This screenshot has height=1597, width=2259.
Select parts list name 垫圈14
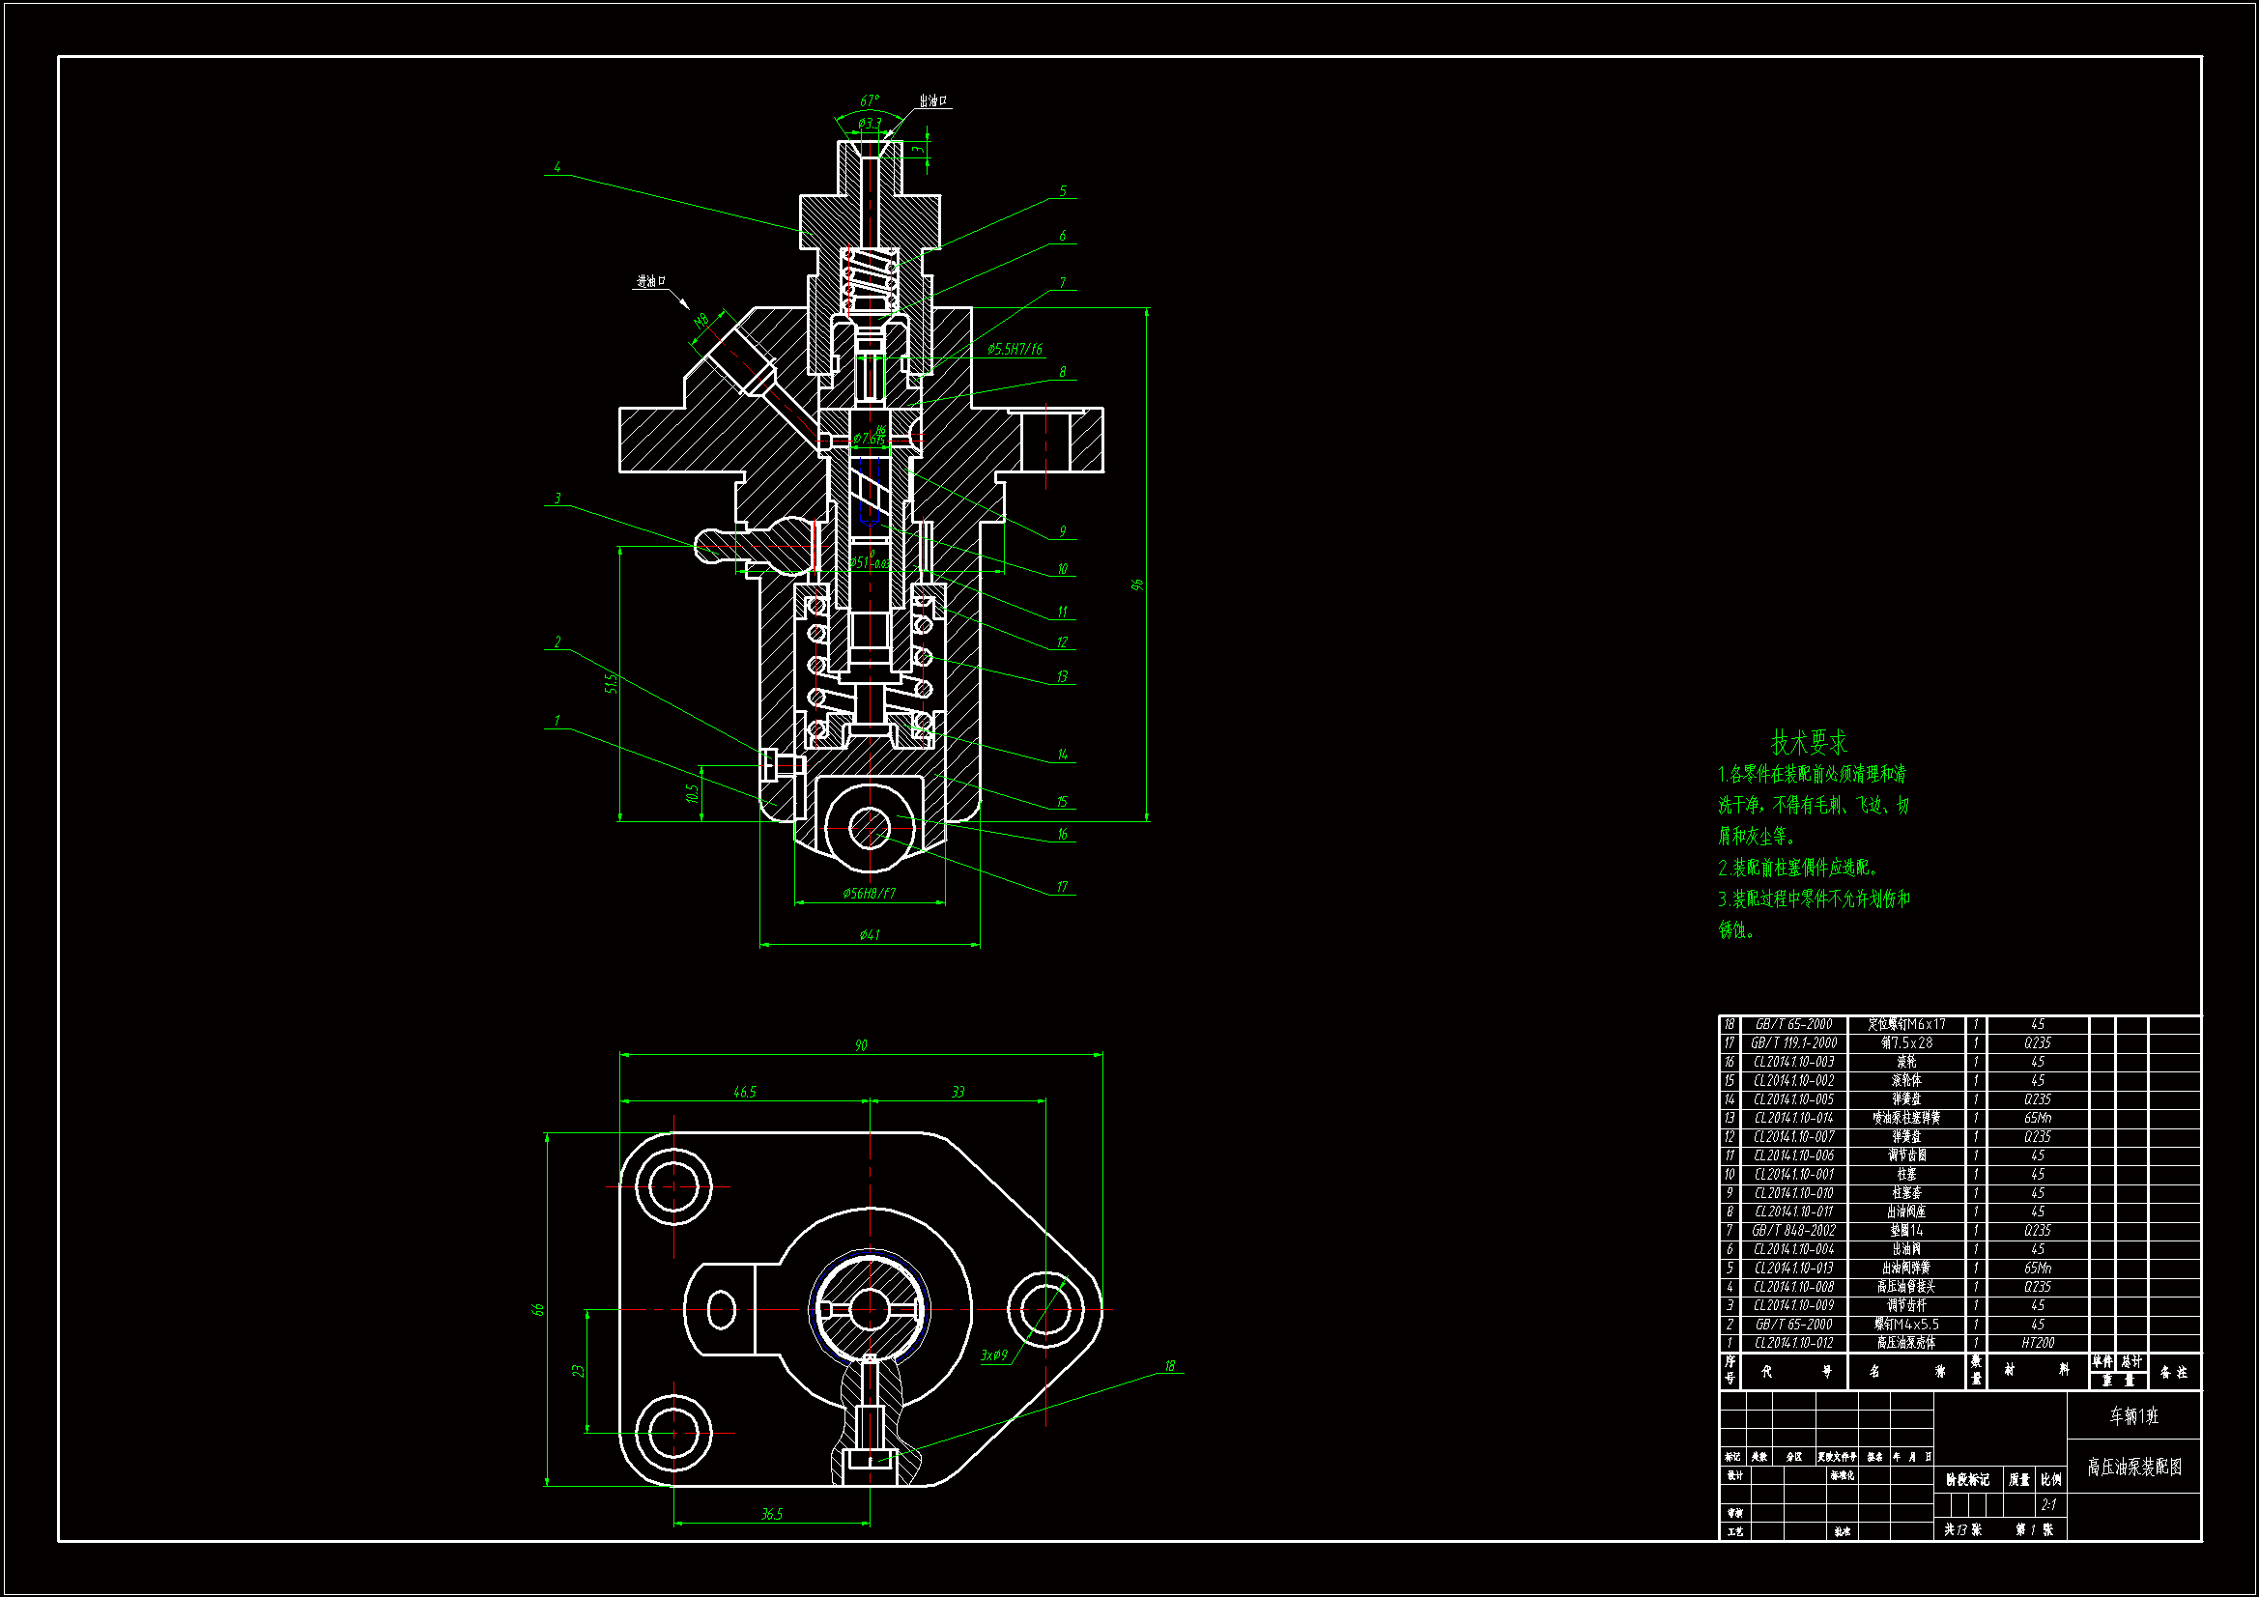coord(1905,1230)
